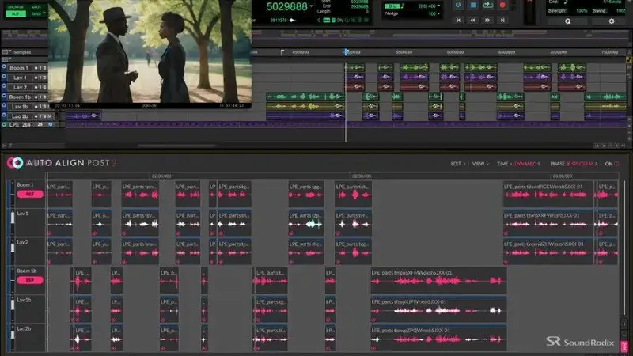
Task: Open the VIEW dropdown in Auto Align Post
Action: [480, 164]
